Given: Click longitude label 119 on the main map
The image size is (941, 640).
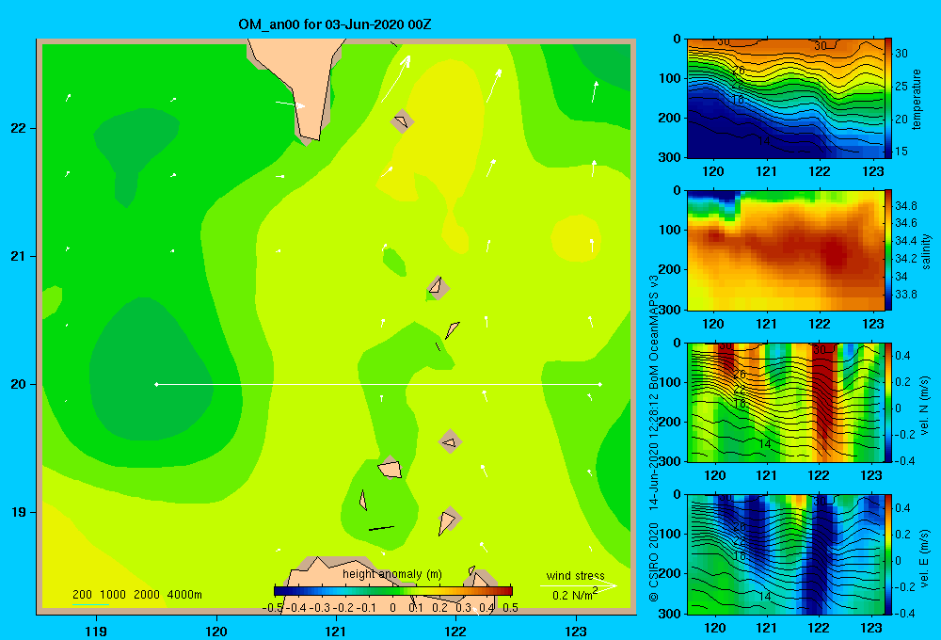Looking at the screenshot, I should click(96, 631).
